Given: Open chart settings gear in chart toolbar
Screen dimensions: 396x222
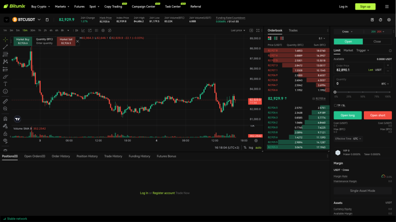Looking at the screenshot, I should 103,31.
